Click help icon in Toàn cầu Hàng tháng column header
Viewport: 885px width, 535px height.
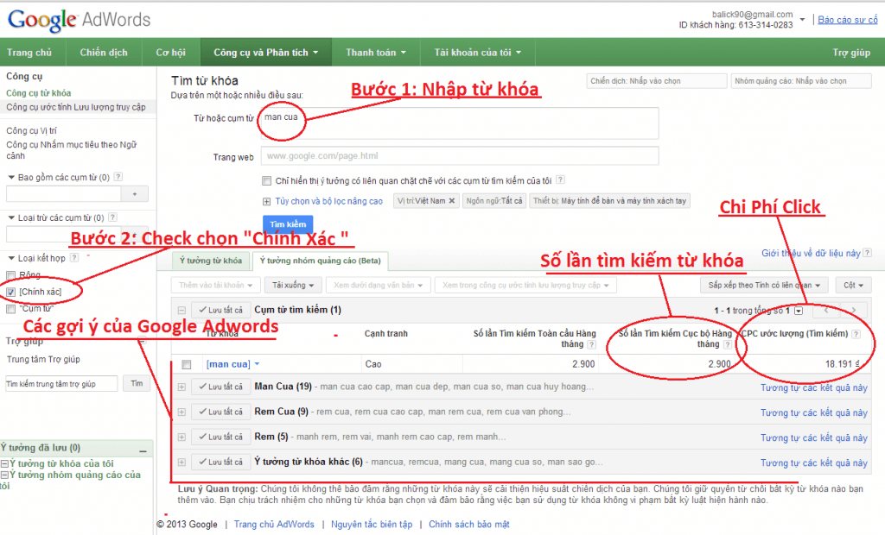point(591,344)
